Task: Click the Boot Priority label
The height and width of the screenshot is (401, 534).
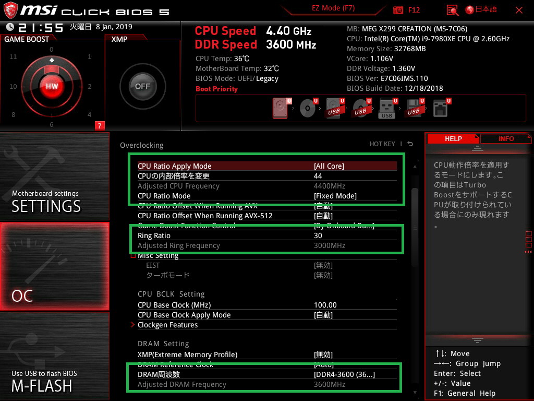Action: click(216, 89)
